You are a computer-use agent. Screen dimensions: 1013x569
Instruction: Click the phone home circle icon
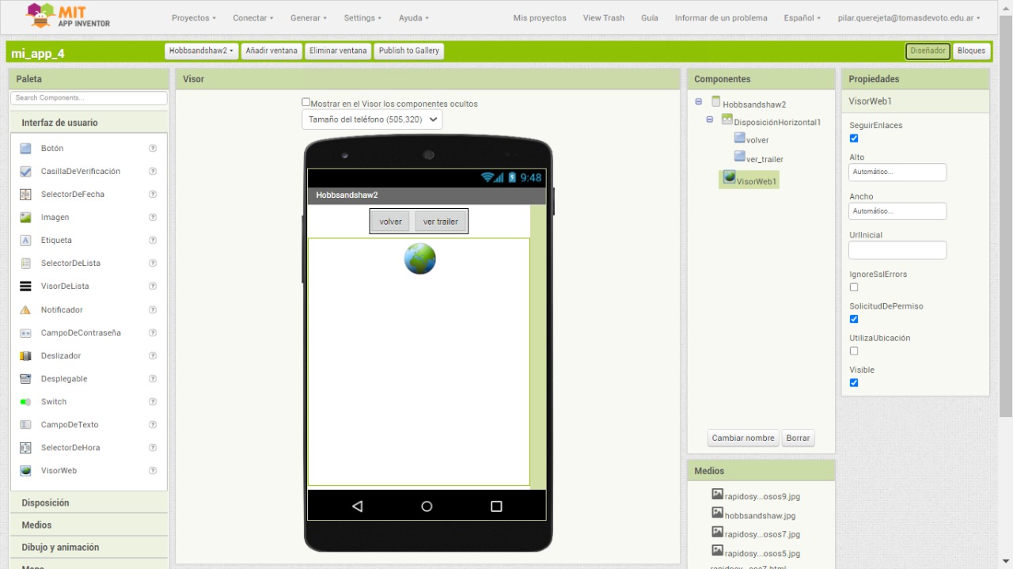click(427, 506)
